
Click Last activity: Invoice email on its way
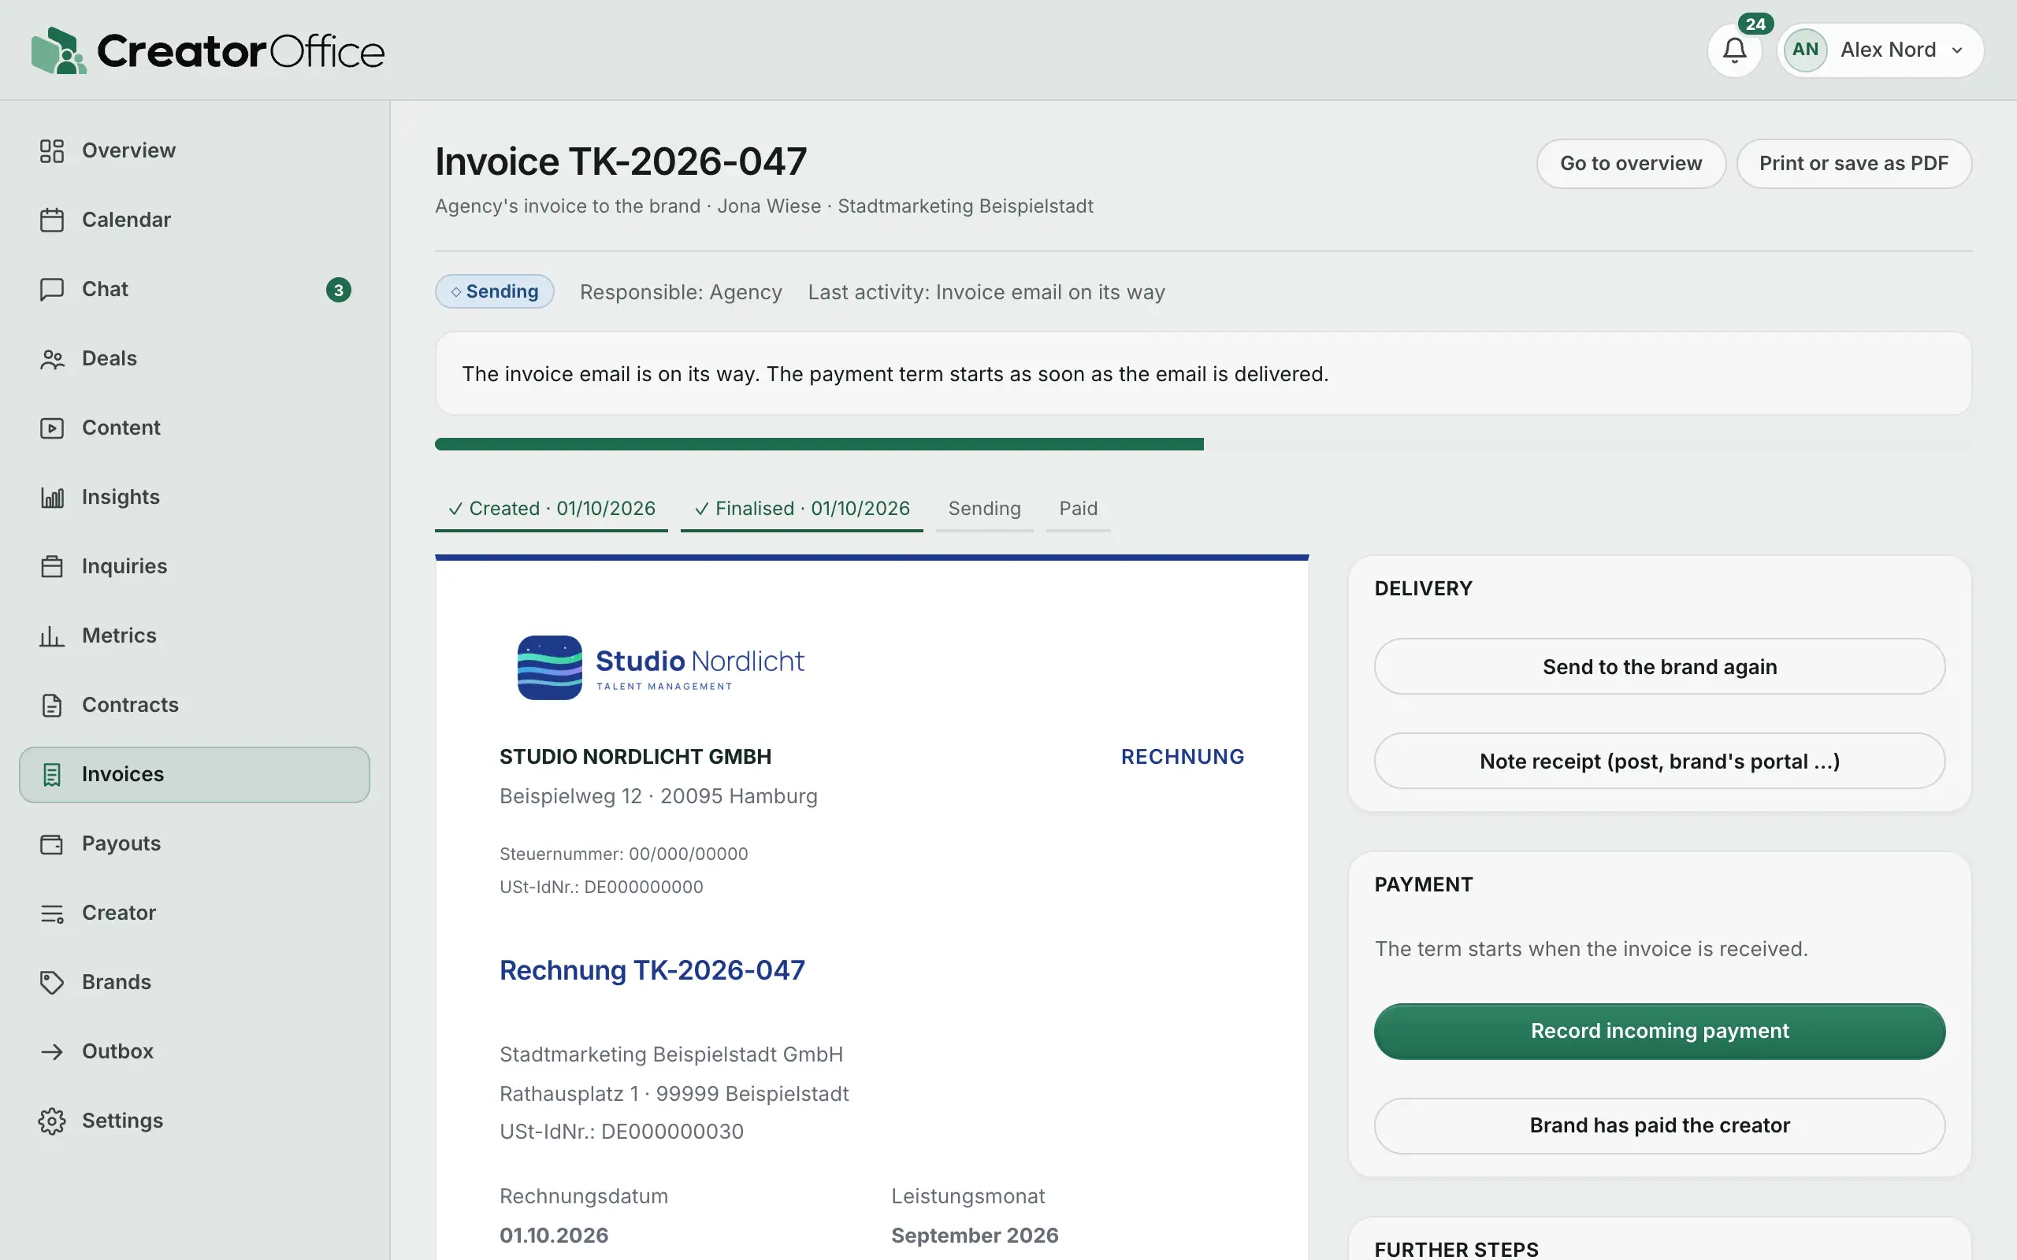(986, 292)
